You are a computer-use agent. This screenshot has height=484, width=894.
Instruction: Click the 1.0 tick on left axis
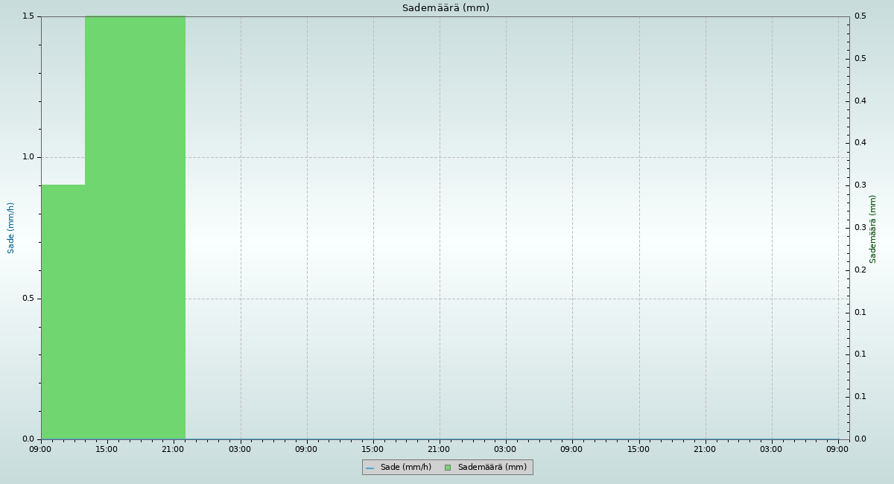28,157
